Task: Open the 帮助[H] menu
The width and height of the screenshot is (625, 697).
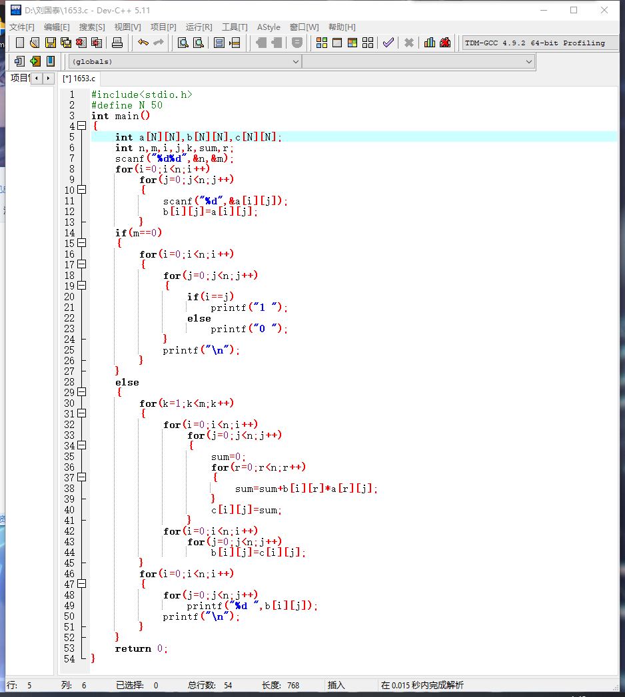Action: (342, 27)
